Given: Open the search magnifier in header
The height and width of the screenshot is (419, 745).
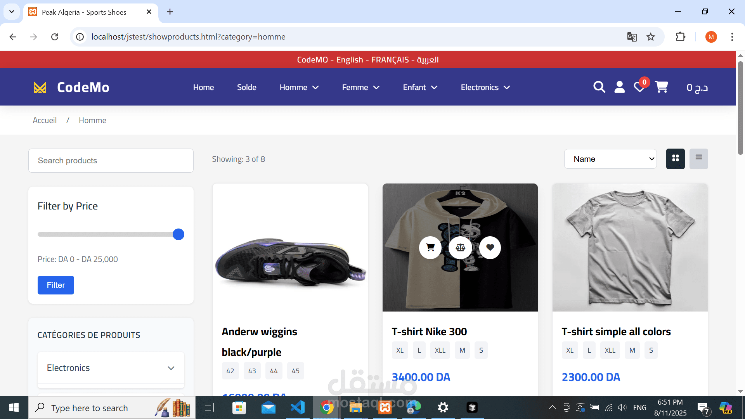Looking at the screenshot, I should pyautogui.click(x=599, y=87).
